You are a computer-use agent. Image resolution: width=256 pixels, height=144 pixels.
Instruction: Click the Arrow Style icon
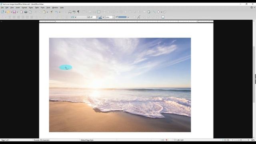tap(72, 17)
